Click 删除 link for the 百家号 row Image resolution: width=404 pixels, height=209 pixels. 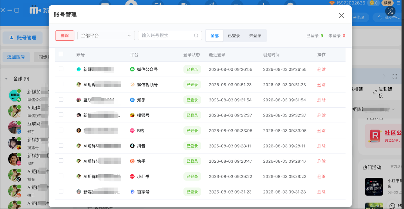(x=321, y=192)
